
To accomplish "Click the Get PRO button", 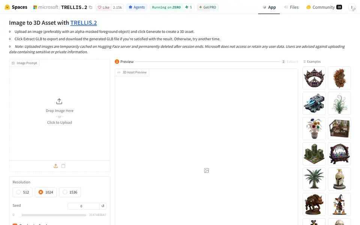I will (207, 7).
